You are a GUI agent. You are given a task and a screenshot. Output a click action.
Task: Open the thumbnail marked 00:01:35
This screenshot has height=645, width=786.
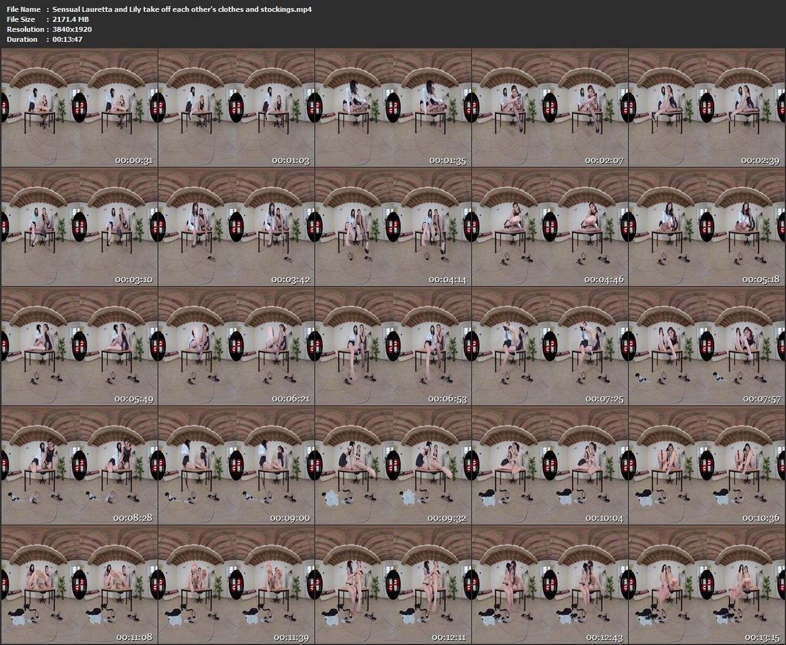392,107
